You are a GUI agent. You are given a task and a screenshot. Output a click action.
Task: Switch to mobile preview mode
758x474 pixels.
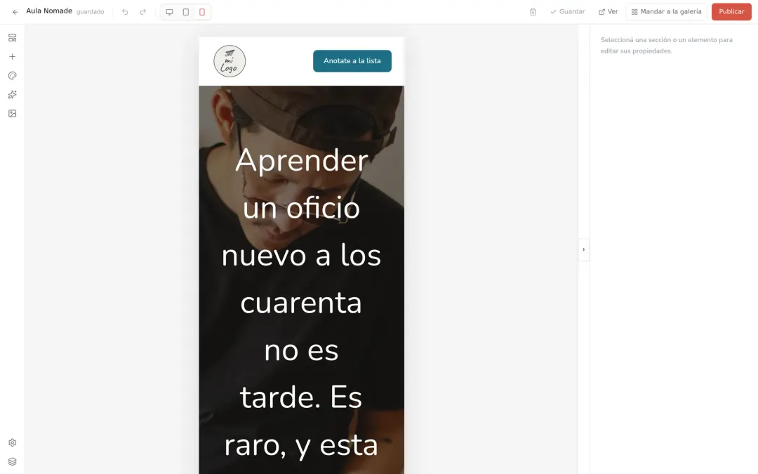pyautogui.click(x=202, y=12)
